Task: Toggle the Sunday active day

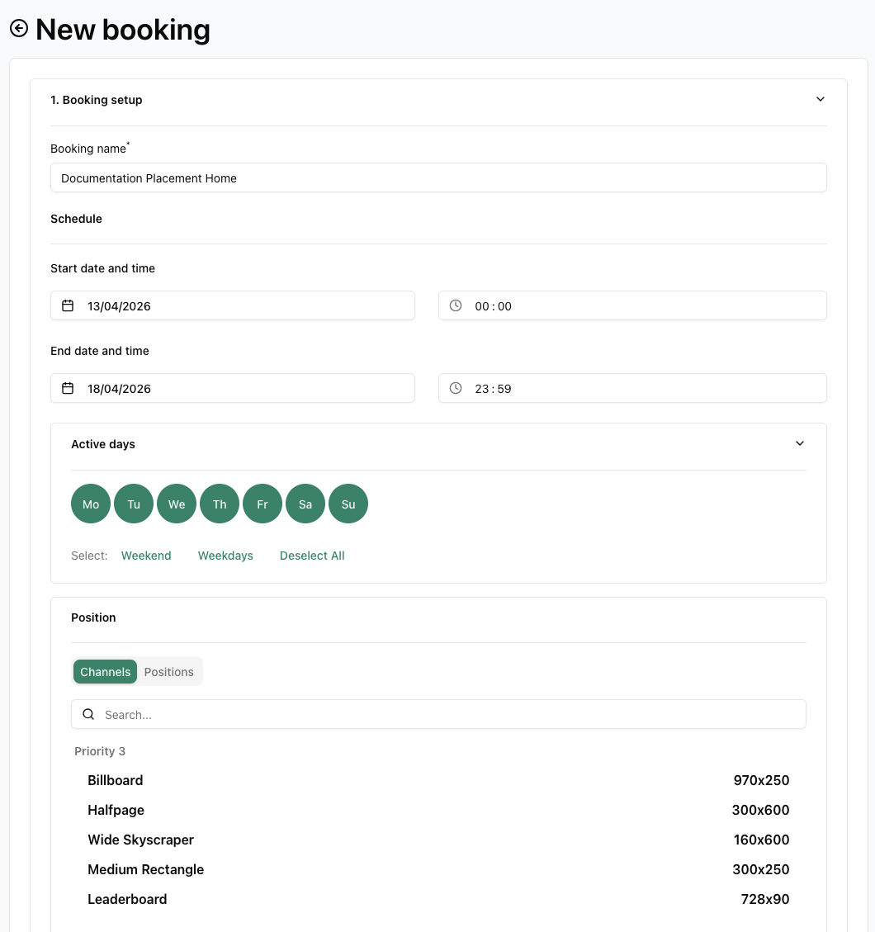Action: point(348,504)
